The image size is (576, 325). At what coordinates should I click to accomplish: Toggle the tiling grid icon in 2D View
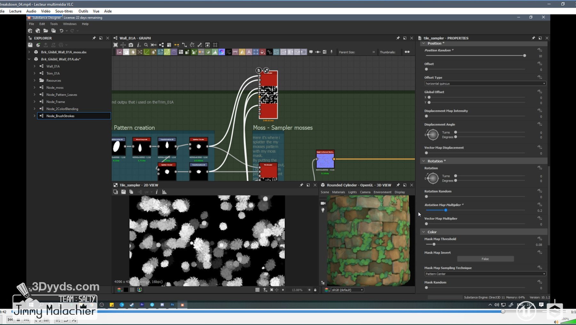coord(257,290)
